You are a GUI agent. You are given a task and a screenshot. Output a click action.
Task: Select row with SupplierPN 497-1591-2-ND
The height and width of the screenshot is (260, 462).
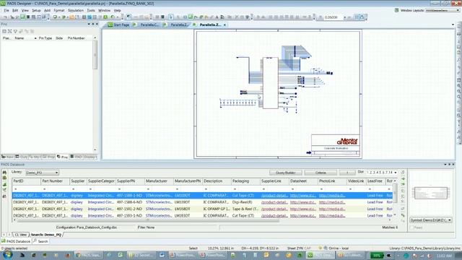click(x=203, y=209)
